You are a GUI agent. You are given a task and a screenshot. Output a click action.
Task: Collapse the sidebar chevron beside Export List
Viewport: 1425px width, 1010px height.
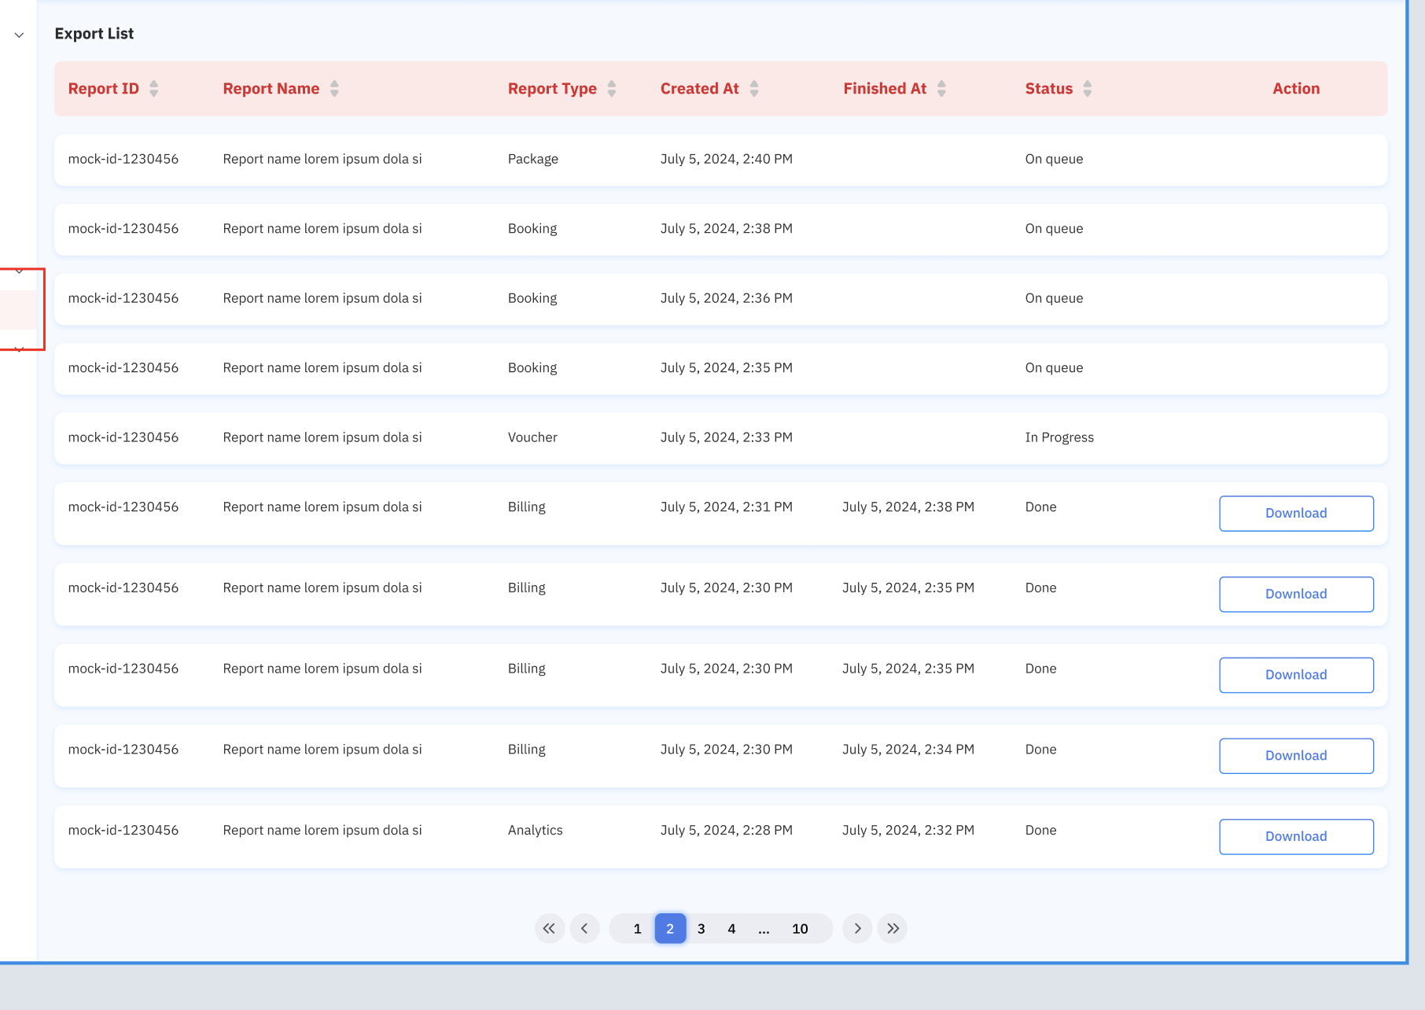[x=20, y=35]
